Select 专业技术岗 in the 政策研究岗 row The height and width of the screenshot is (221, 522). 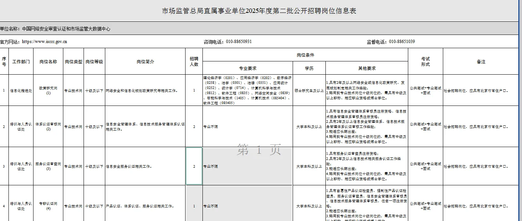pyautogui.click(x=73, y=90)
